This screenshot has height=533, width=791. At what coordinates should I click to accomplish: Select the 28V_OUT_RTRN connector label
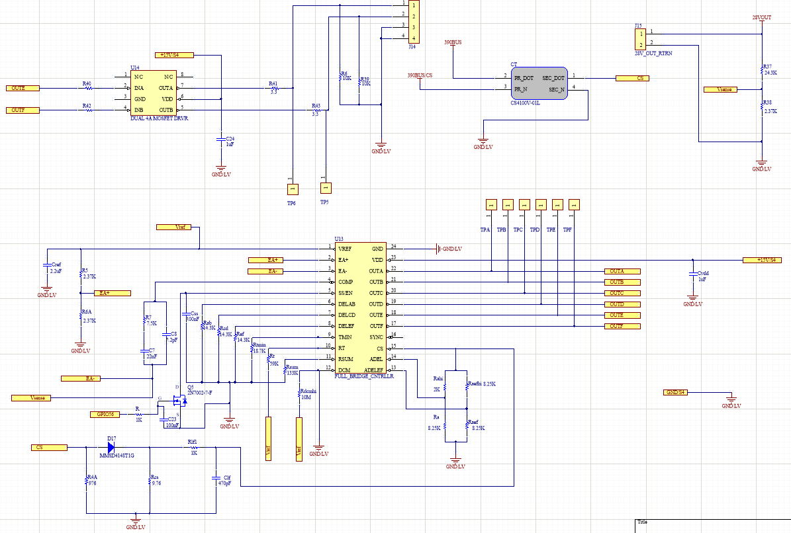pyautogui.click(x=655, y=52)
